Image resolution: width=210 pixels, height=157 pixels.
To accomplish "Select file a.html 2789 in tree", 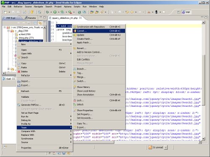I will 23,34.
